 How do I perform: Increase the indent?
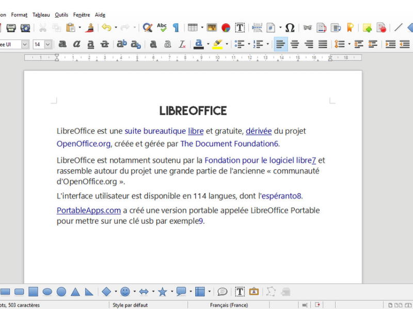pyautogui.click(x=390, y=44)
